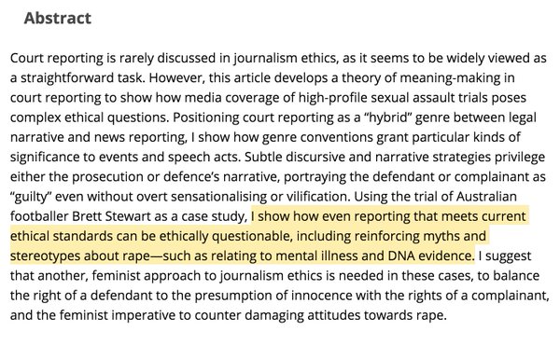Click the word vilification

pyautogui.click(x=318, y=197)
